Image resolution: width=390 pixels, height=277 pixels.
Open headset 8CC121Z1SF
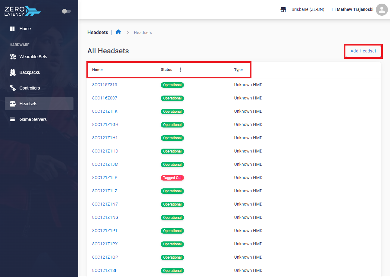pos(105,270)
